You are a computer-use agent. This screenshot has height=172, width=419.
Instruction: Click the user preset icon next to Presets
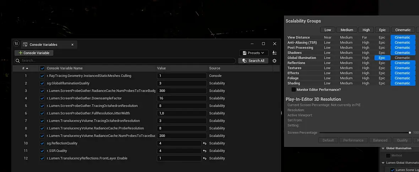tap(274, 53)
